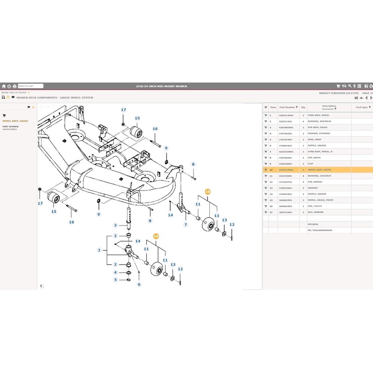This screenshot has height=373, width=373.
Task: Click callout number 15 near top wheel
Action: [138, 118]
